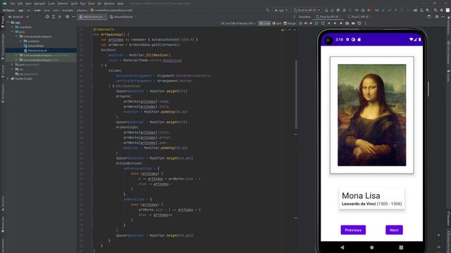Switch to MainActivity.kt editor tab
This screenshot has height=253, width=451.
pyautogui.click(x=92, y=17)
